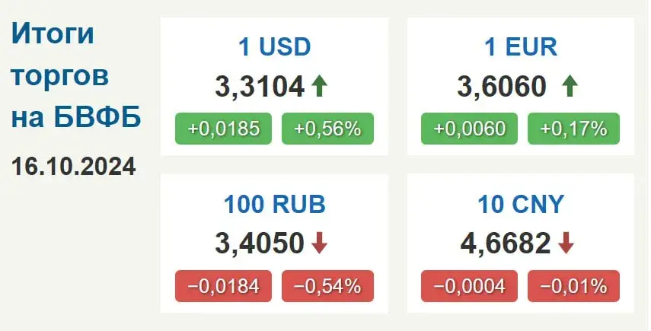The width and height of the screenshot is (651, 331).
Task: Click the Итоги торгов на БВФБ title
Action: [76, 77]
